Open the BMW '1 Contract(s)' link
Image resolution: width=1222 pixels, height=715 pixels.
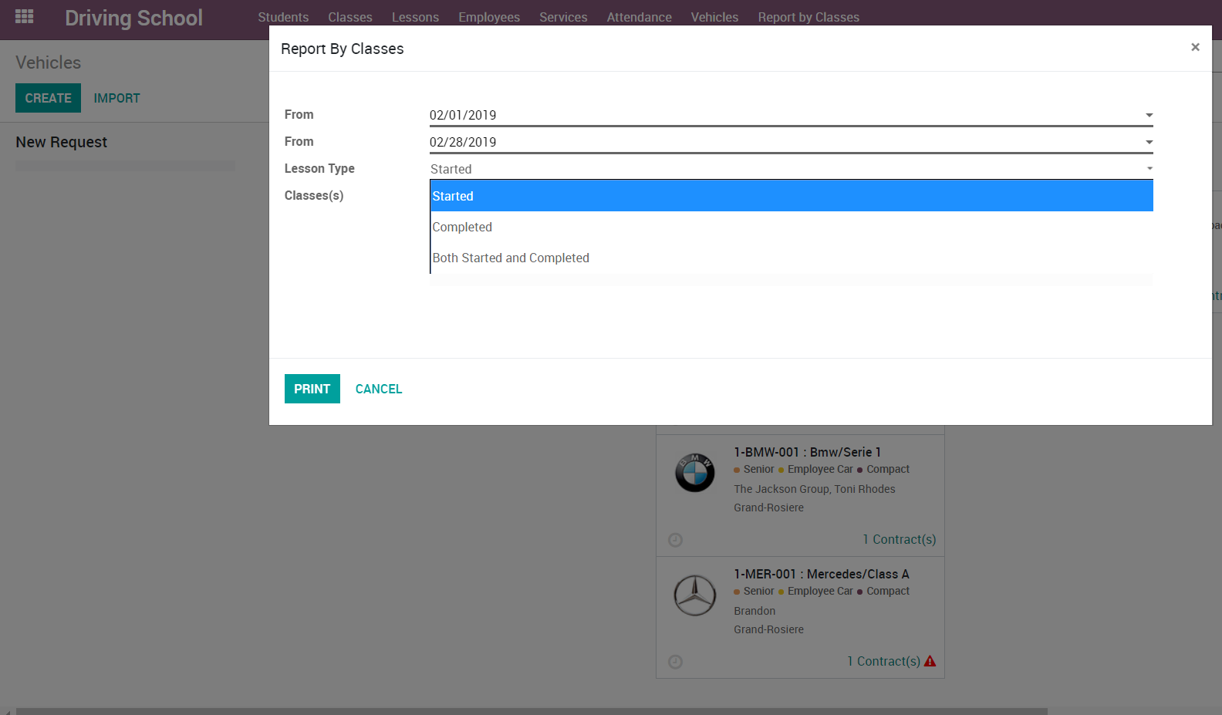(899, 539)
